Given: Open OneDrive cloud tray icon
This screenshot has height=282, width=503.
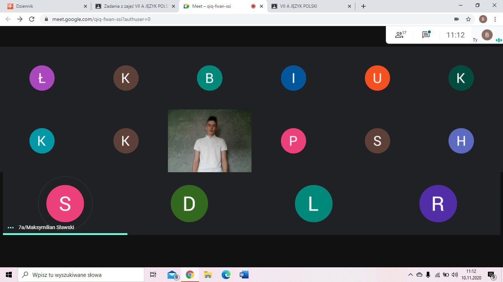Looking at the screenshot, I should pyautogui.click(x=419, y=275).
